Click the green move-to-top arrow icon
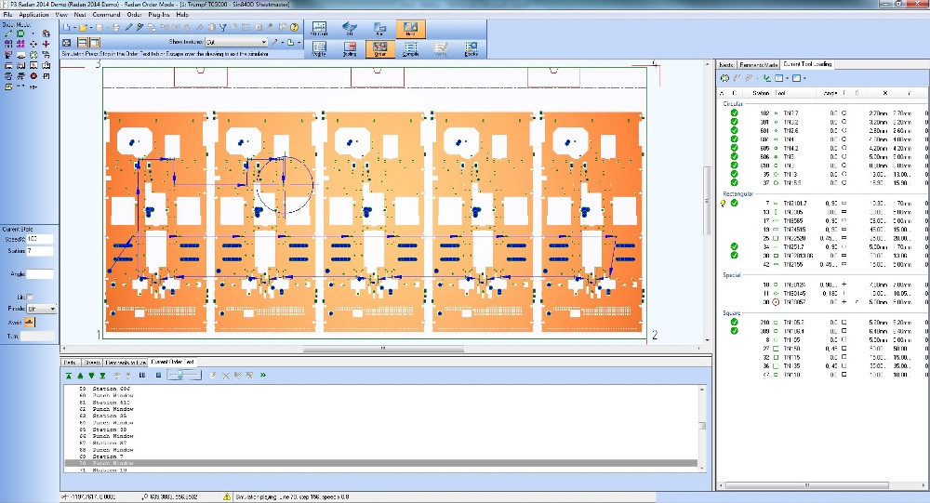Viewport: 930px width, 503px height. 69,375
